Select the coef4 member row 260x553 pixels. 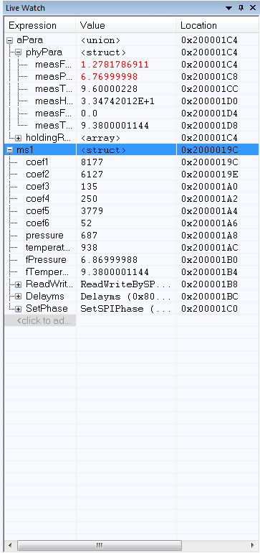[x=132, y=199]
